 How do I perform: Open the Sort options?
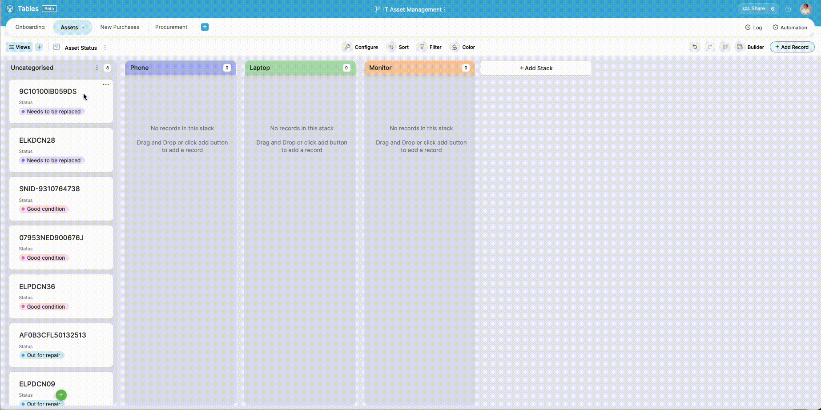pyautogui.click(x=398, y=47)
